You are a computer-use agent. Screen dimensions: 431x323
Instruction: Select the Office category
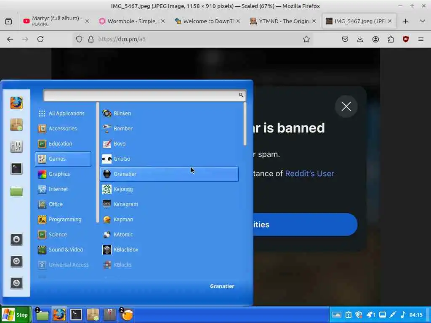pos(63,204)
